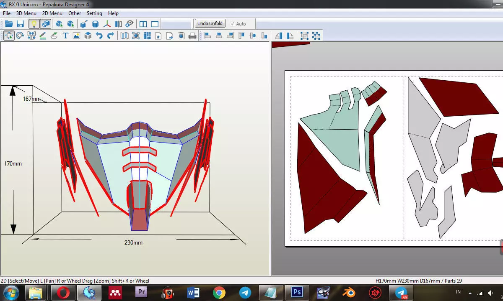The height and width of the screenshot is (301, 503).
Task: Open the 3D Menu
Action: click(x=26, y=13)
